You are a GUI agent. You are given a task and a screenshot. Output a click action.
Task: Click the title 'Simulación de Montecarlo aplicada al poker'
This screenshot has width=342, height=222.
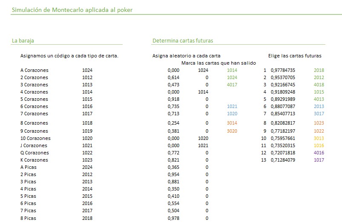72,10
